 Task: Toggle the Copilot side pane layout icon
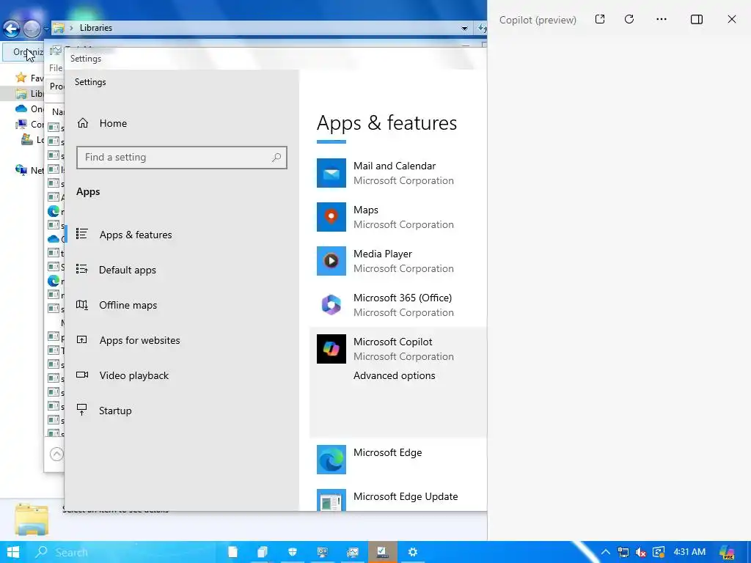click(697, 19)
